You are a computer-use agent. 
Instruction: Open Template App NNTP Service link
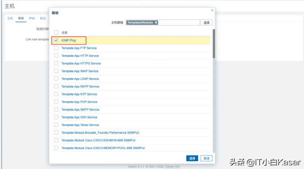click(80, 86)
